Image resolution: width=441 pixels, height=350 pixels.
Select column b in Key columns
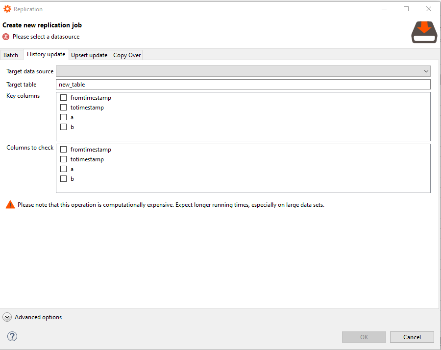pos(63,127)
